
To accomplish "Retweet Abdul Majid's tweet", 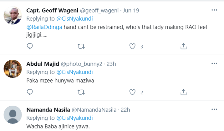I will [x=81, y=92].
